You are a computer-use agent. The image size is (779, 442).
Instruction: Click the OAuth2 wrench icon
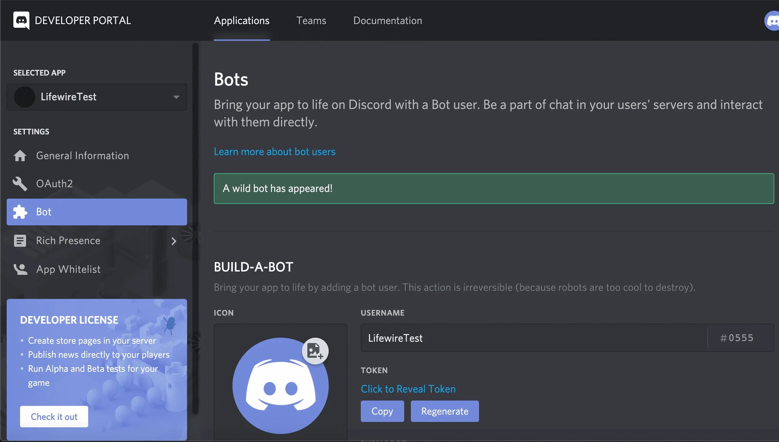[x=20, y=184]
